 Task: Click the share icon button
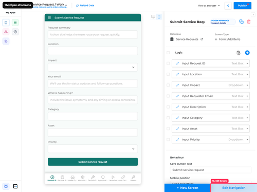pyautogui.click(x=228, y=6)
